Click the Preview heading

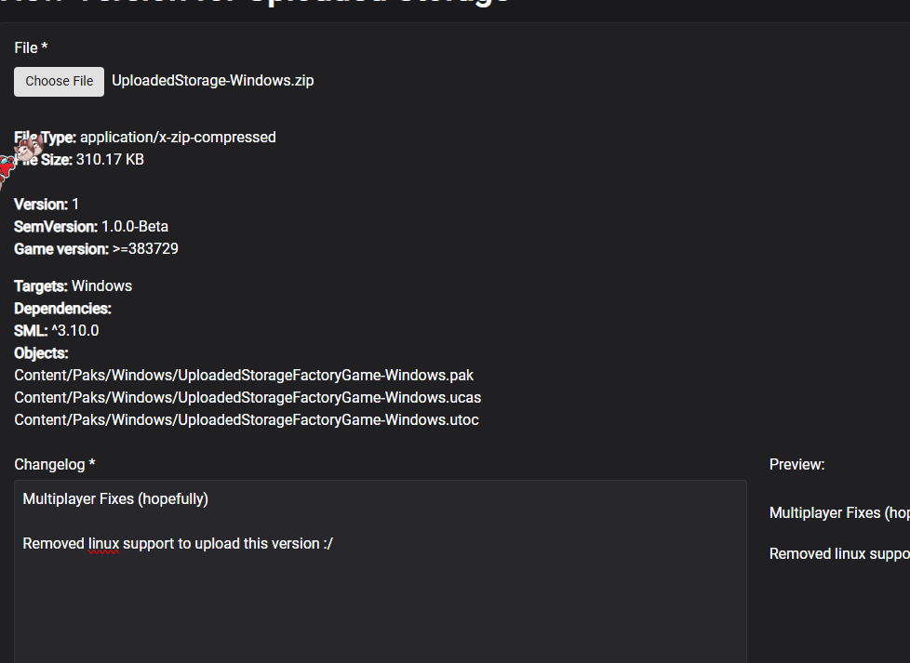796,465
